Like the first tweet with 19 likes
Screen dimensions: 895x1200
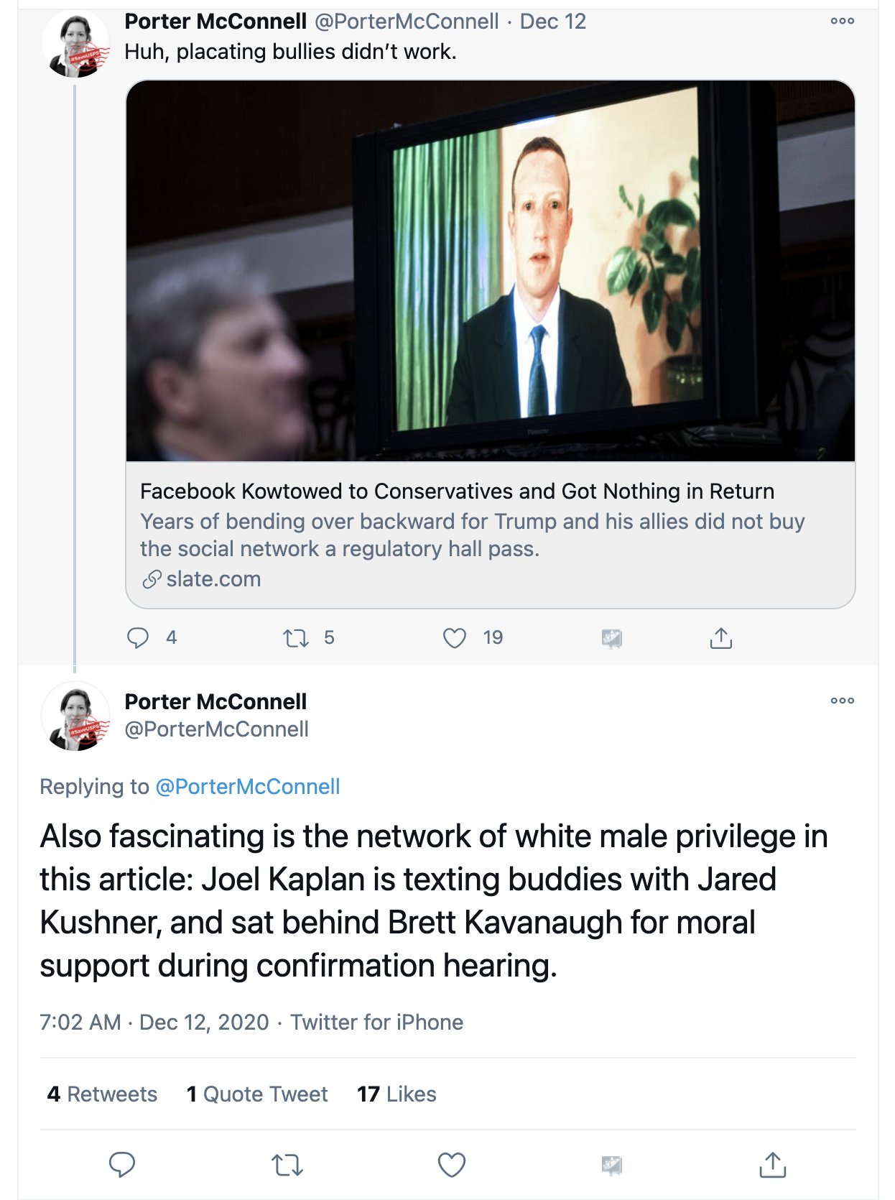pyautogui.click(x=454, y=637)
